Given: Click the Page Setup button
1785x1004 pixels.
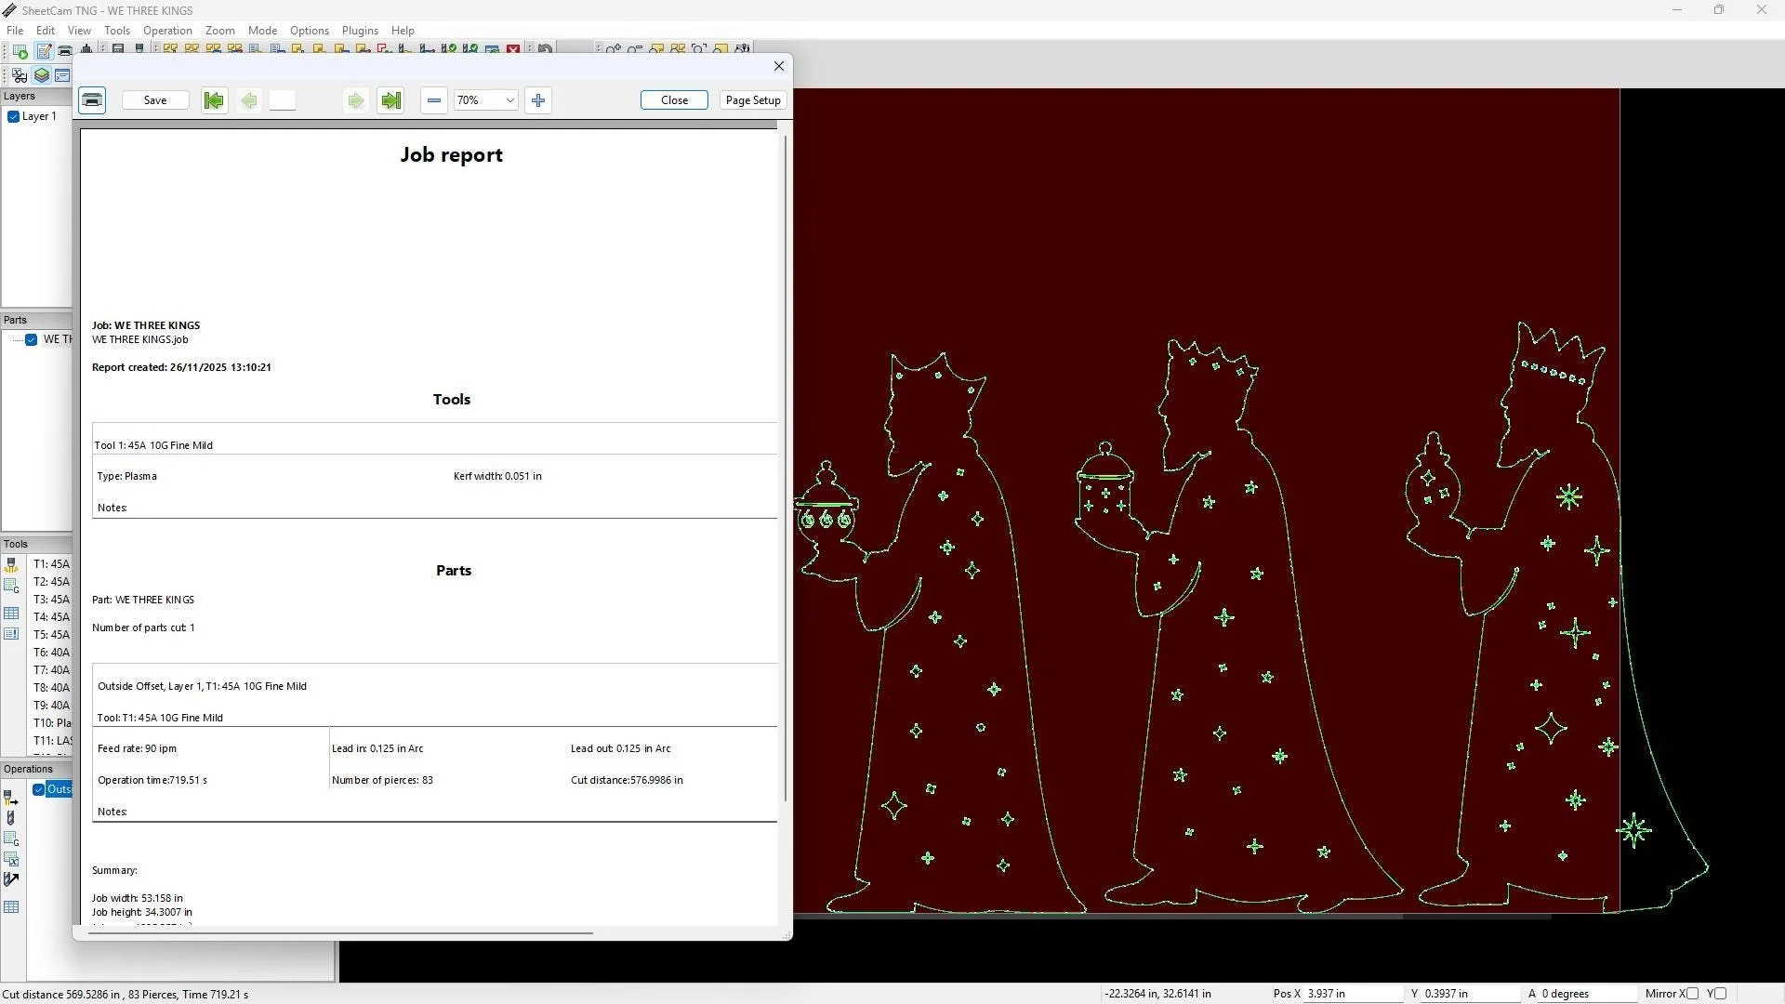Looking at the screenshot, I should 753,100.
